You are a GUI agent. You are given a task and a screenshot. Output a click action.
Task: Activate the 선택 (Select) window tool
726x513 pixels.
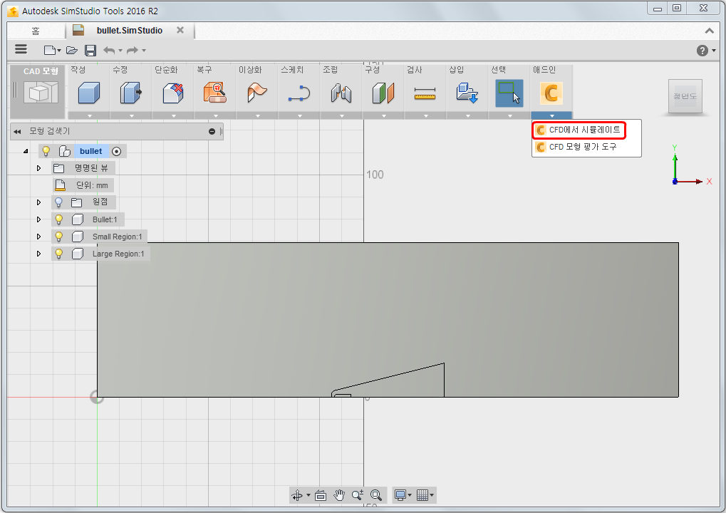click(x=509, y=93)
